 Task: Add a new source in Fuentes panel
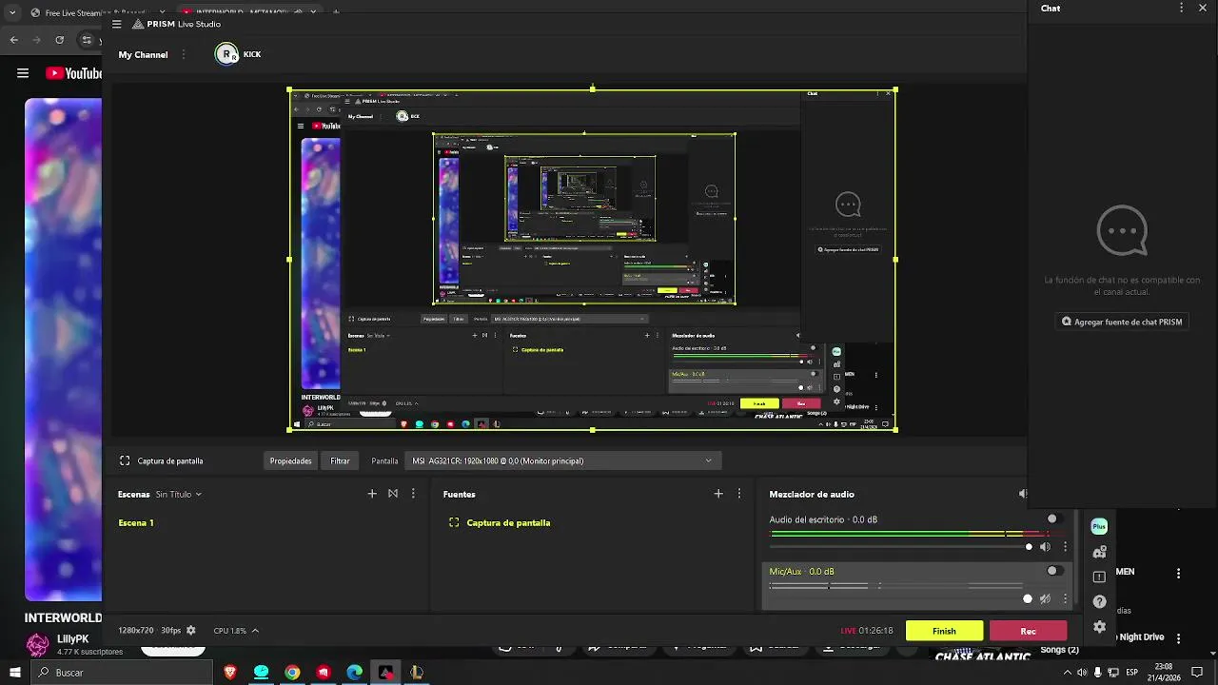(x=718, y=494)
